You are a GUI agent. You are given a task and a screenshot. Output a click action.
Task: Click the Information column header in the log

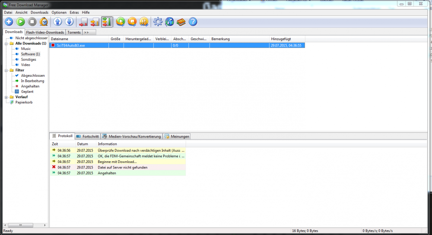[141, 144]
